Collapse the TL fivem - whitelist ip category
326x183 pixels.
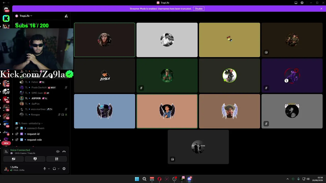(x=29, y=123)
